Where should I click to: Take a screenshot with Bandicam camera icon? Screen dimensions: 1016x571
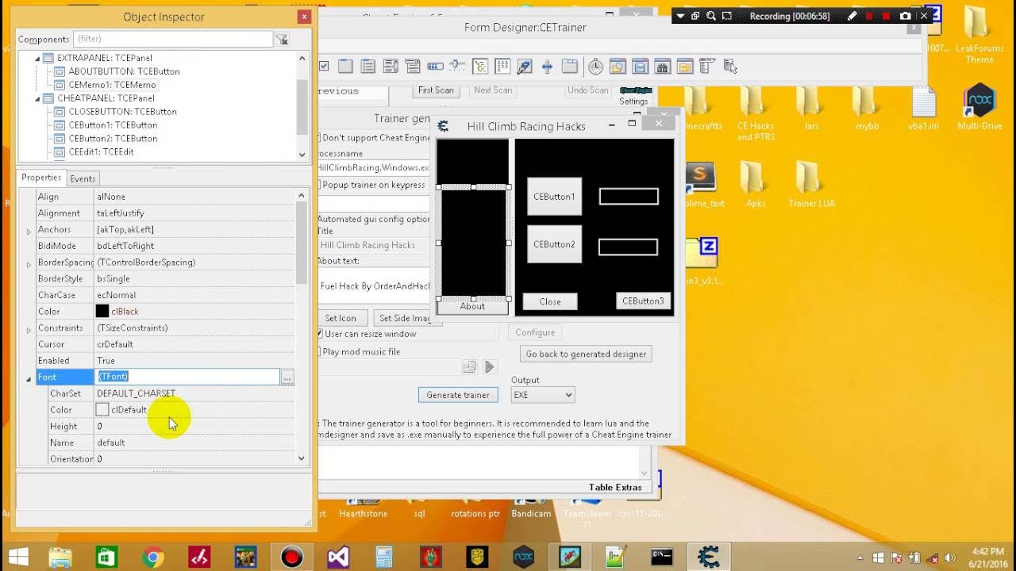click(x=906, y=16)
